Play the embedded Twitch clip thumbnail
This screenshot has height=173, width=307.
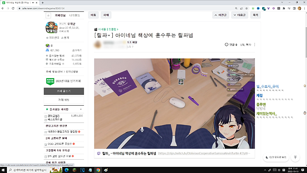175,104
